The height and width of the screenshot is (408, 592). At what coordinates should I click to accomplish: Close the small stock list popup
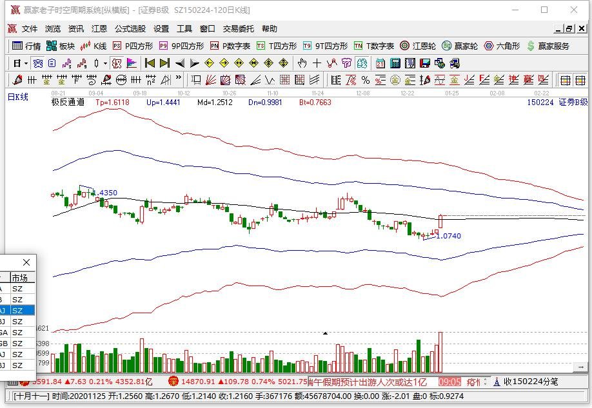click(x=26, y=262)
